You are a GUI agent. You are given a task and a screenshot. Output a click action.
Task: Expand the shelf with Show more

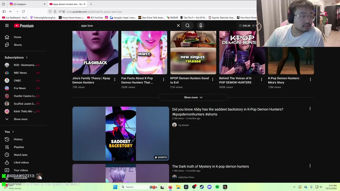pyautogui.click(x=193, y=97)
